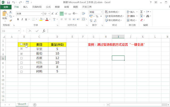
Task: Click the red font color A
Action: tap(47, 19)
